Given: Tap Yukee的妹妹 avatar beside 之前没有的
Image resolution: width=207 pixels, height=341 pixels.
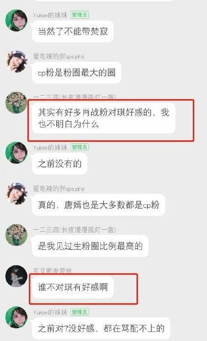Looking at the screenshot, I should (16, 153).
